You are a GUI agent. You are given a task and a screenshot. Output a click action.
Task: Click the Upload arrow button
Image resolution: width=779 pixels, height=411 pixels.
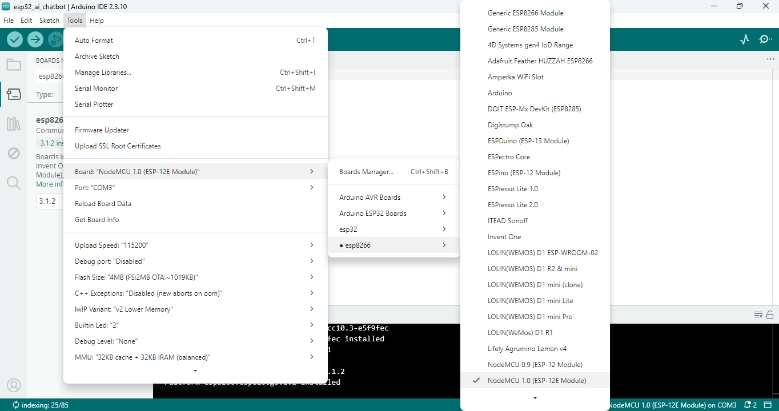pos(35,39)
